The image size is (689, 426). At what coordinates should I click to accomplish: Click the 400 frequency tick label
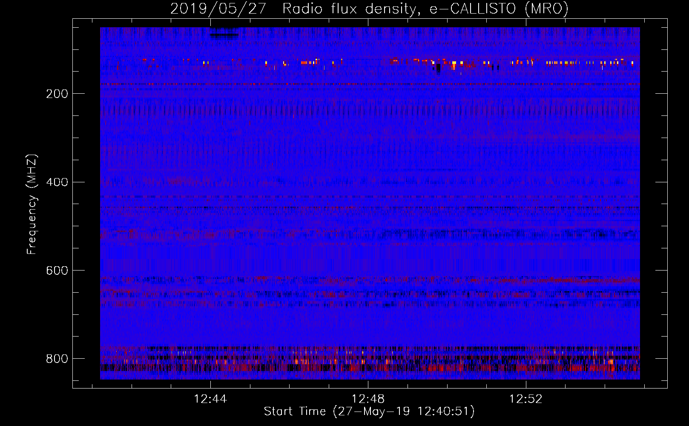tap(57, 182)
